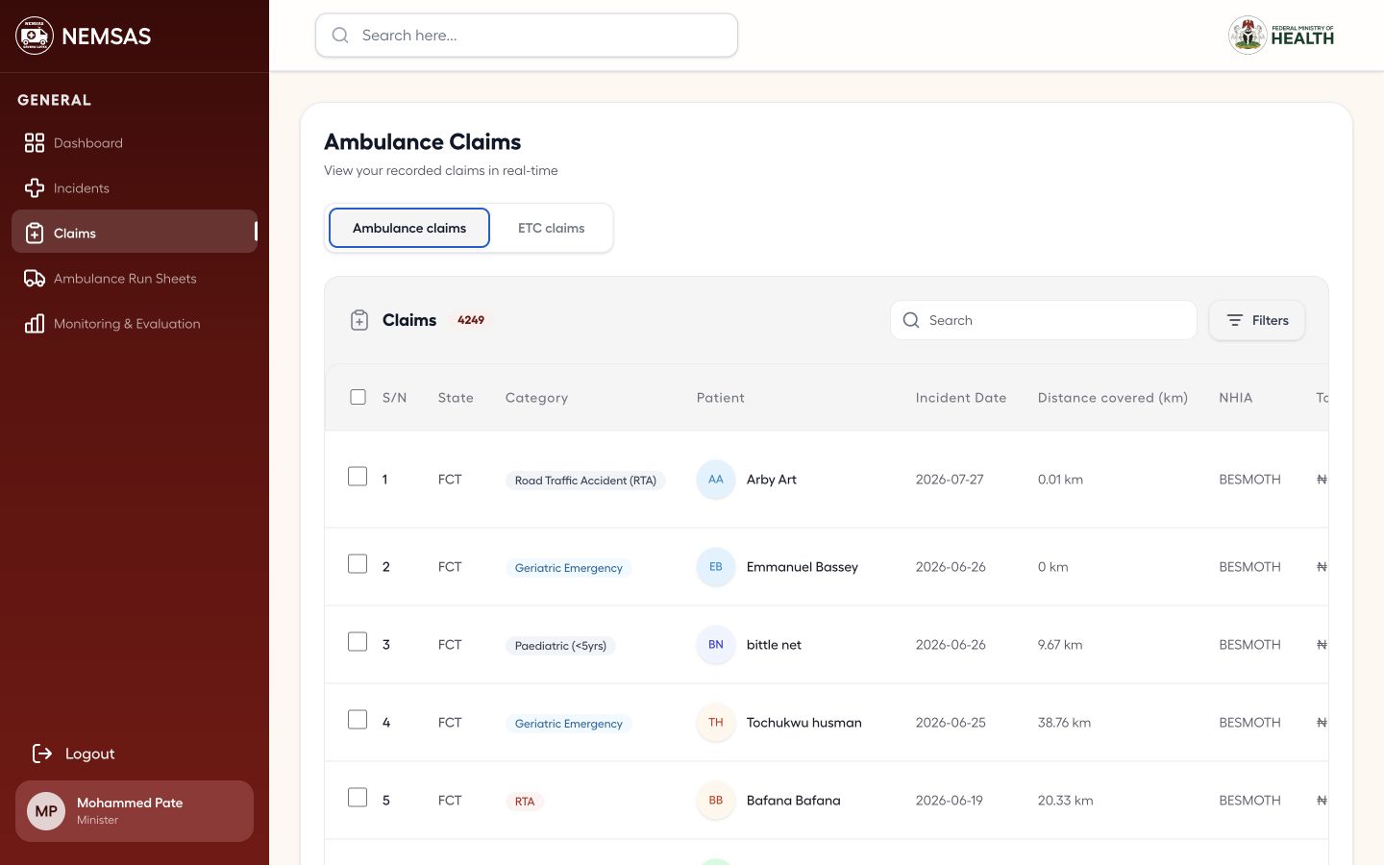This screenshot has height=865, width=1384.
Task: Click patient name Bafana Bafana
Action: [x=794, y=801]
